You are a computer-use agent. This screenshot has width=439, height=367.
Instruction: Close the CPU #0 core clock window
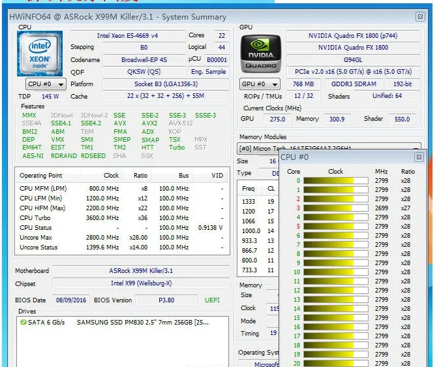click(419, 157)
